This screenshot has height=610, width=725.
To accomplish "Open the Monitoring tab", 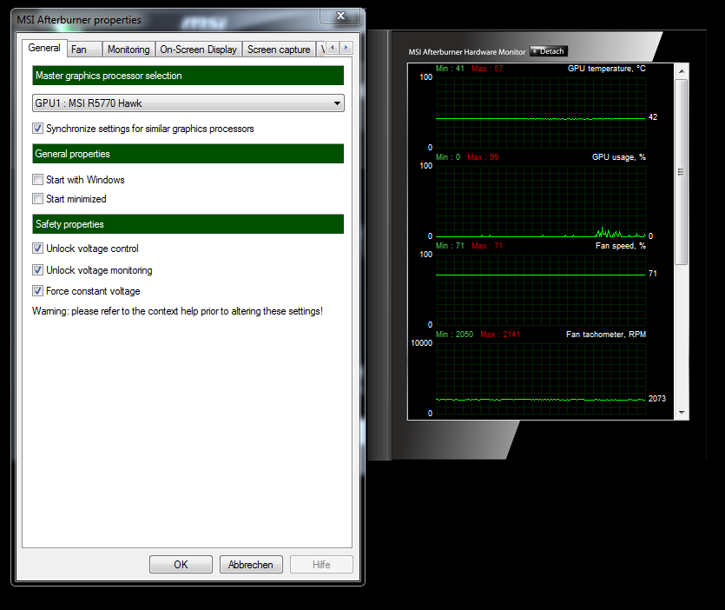I will [129, 50].
